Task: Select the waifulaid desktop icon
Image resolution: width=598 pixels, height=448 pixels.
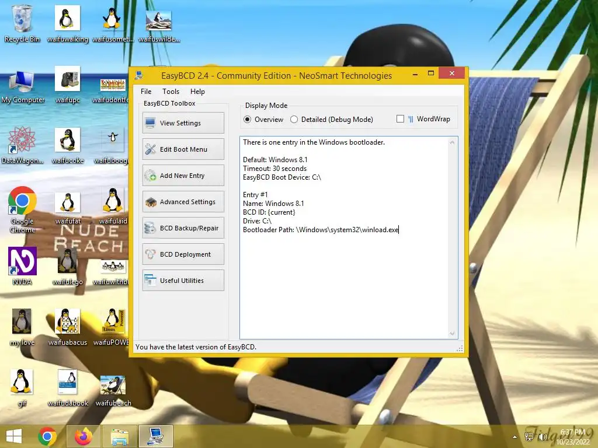Action: [113, 206]
